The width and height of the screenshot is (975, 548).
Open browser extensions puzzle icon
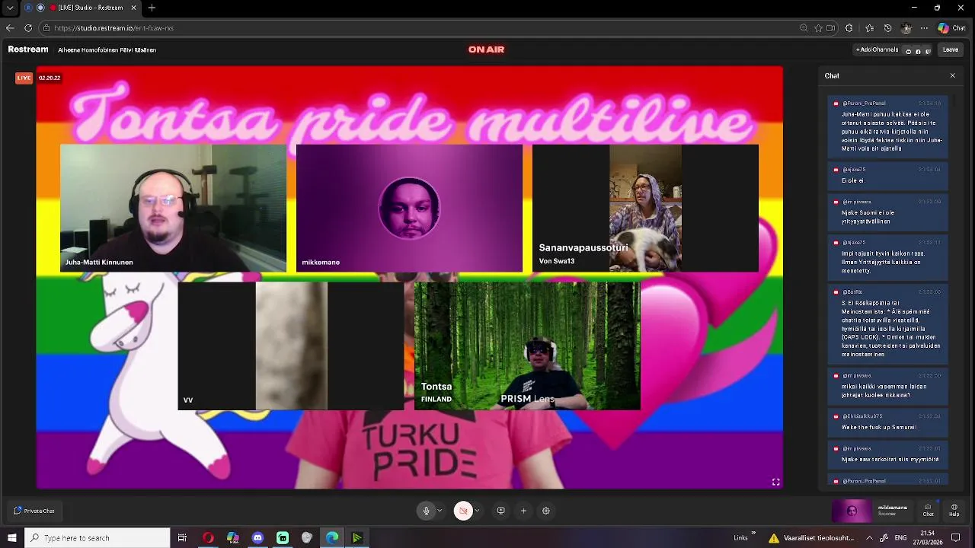pyautogui.click(x=849, y=28)
